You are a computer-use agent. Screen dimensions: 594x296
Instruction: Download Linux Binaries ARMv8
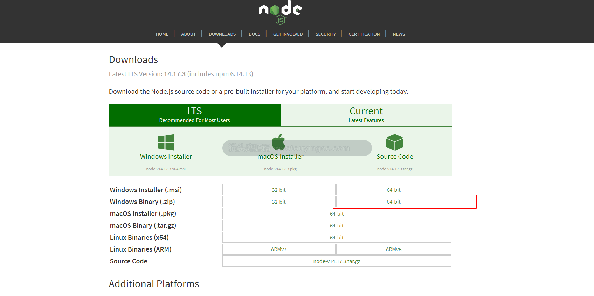[394, 249]
